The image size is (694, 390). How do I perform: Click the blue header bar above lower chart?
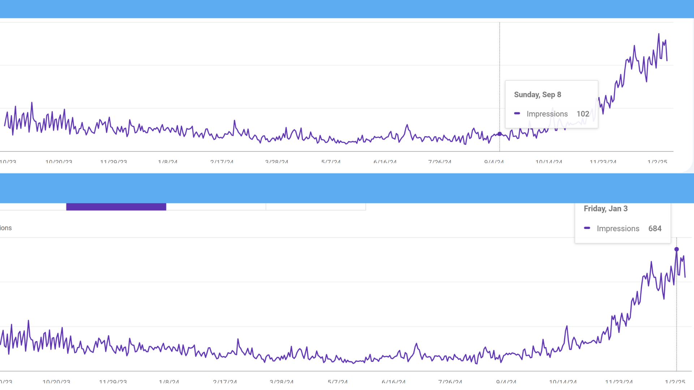click(x=347, y=188)
